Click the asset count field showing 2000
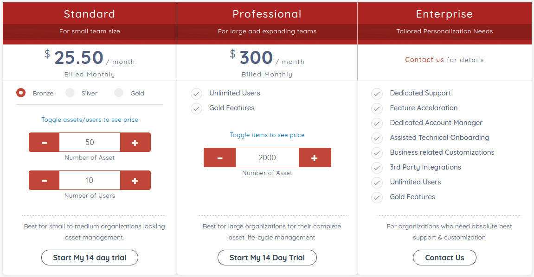This screenshot has height=277, width=534. tap(267, 157)
